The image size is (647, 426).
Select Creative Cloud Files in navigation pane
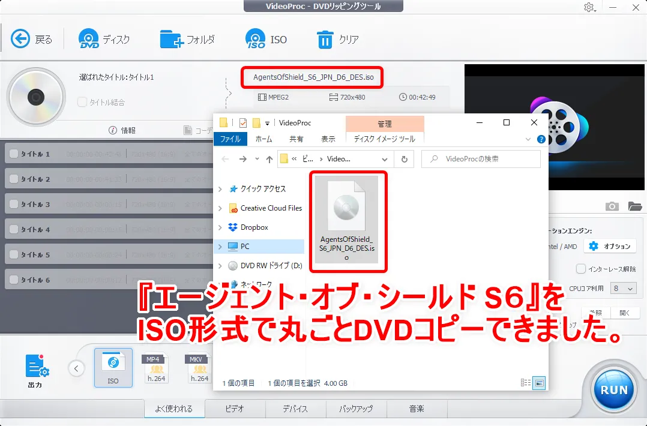point(271,208)
